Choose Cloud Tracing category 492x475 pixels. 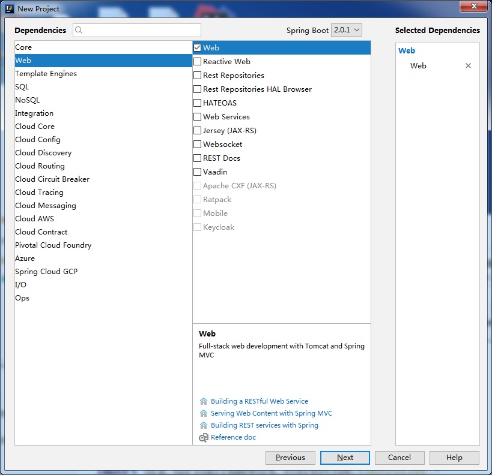103,193
